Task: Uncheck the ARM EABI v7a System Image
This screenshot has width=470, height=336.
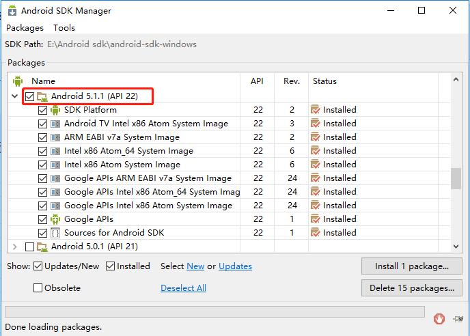Action: coord(43,137)
